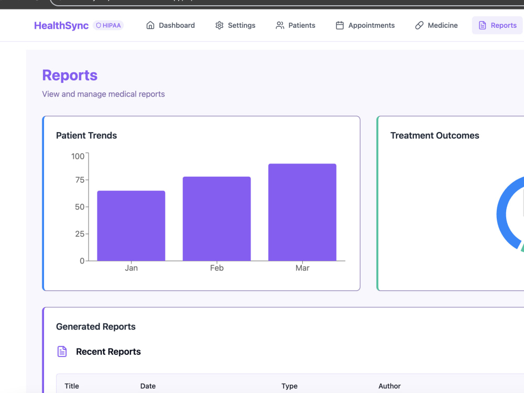Click the Jan x-axis label
Viewport: 524px width, 393px height.
tap(132, 268)
